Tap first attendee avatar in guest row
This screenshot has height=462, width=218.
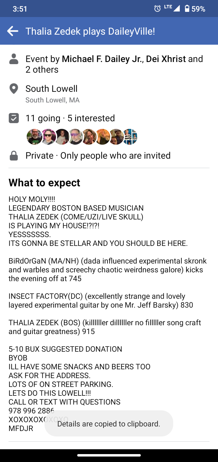point(35,137)
